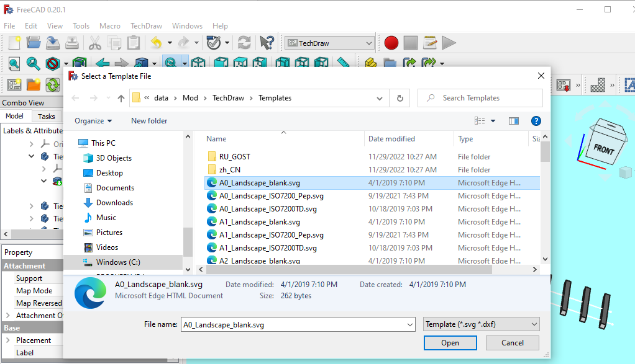Select A1_Landscape_blank.svg file
The width and height of the screenshot is (635, 364).
[259, 222]
